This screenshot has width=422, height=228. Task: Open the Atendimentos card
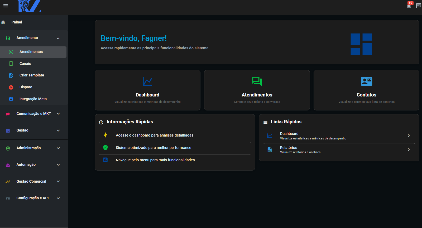click(257, 90)
